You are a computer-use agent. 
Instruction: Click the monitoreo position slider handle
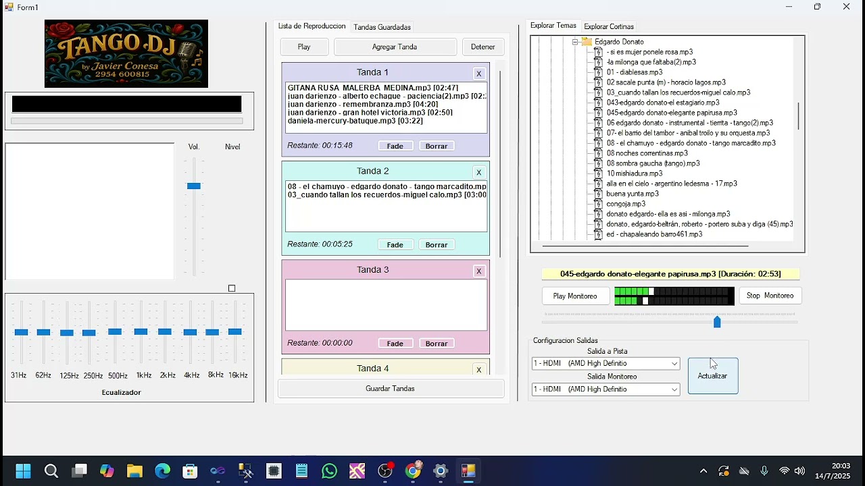pyautogui.click(x=718, y=323)
